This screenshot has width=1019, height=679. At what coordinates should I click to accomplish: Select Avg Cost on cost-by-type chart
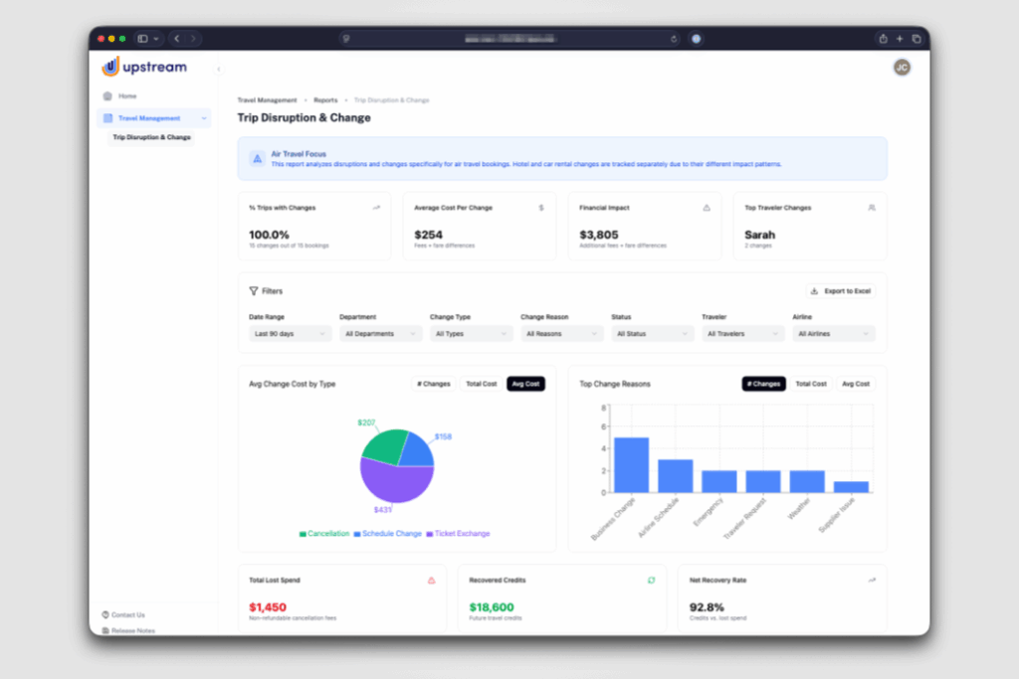click(525, 384)
